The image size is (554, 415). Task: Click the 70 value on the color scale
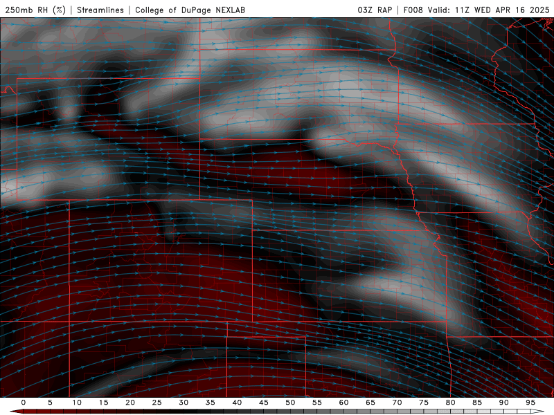click(x=397, y=403)
